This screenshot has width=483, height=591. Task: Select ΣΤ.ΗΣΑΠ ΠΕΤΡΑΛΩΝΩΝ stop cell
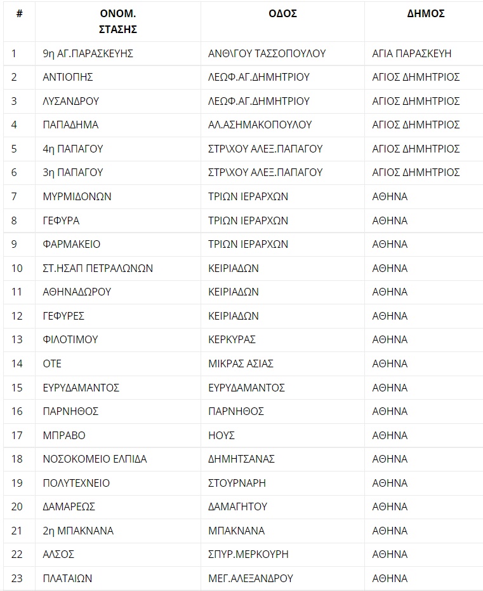pos(118,268)
